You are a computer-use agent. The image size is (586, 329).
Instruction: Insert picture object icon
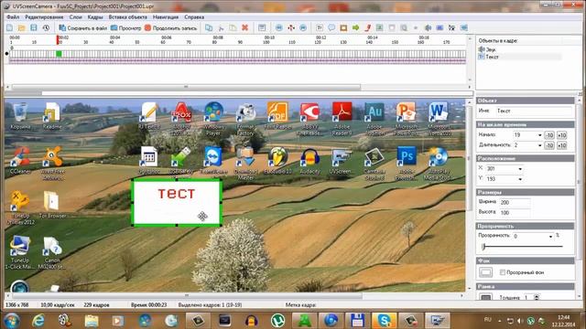click(x=380, y=28)
